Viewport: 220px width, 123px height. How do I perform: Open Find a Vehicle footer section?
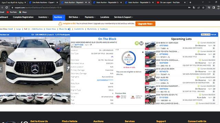[69, 121]
